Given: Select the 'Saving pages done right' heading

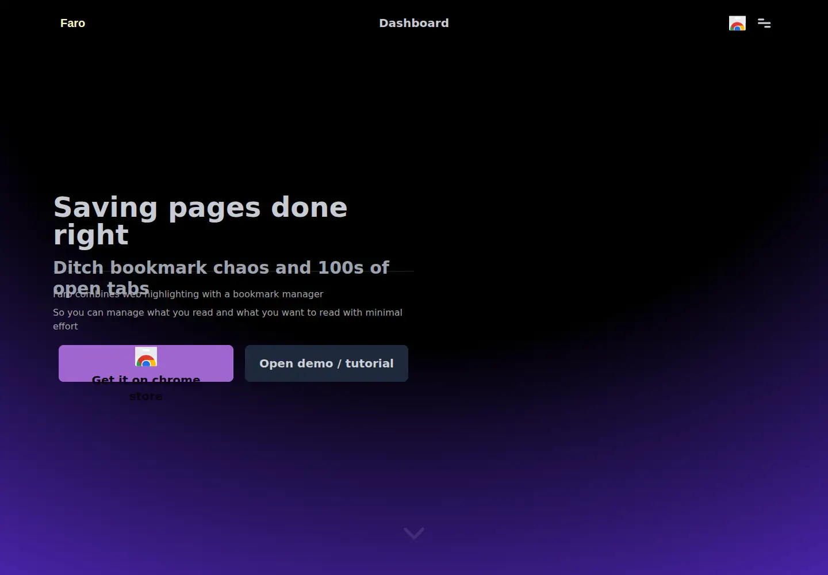Looking at the screenshot, I should (201, 221).
